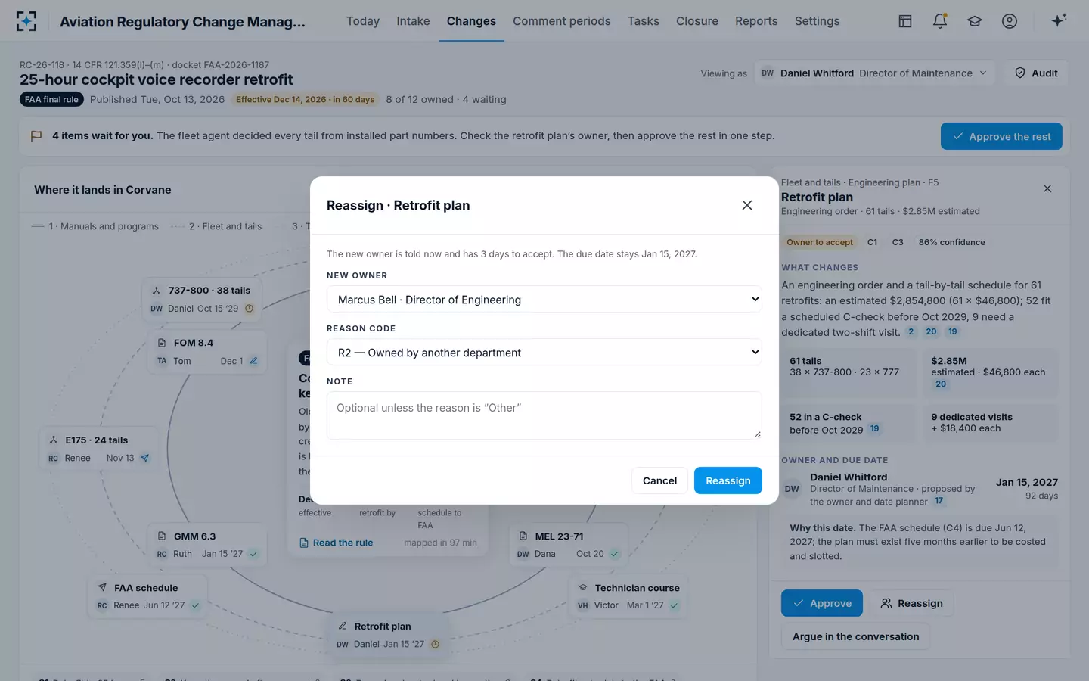The height and width of the screenshot is (681, 1089).
Task: Click check icon on FAA schedule card
Action: (195, 605)
